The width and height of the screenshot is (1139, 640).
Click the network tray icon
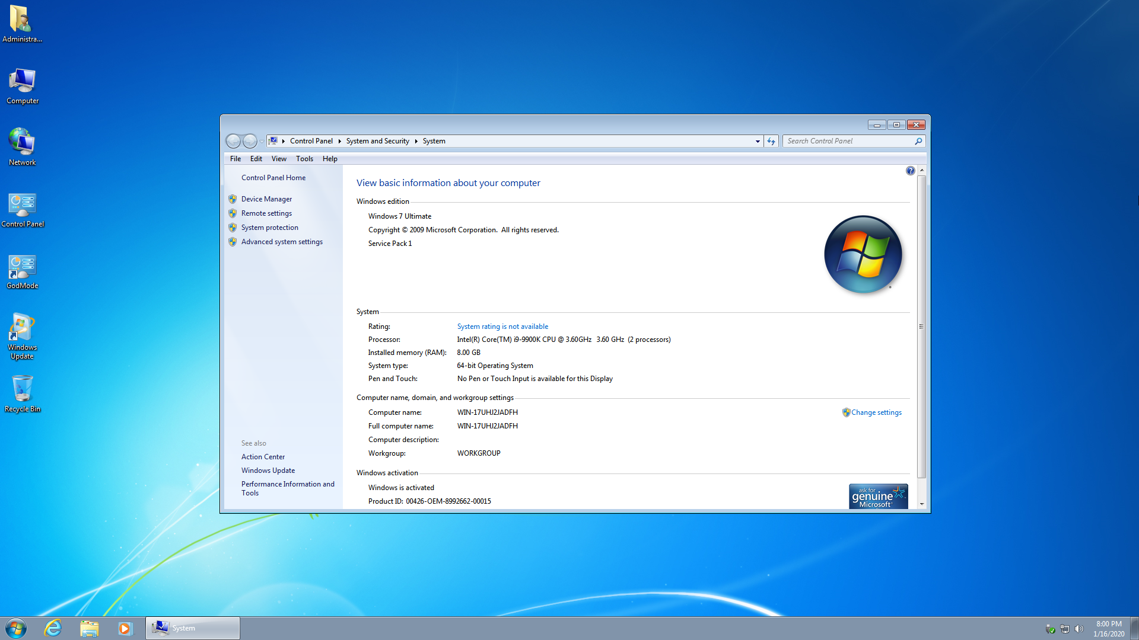(x=1065, y=629)
